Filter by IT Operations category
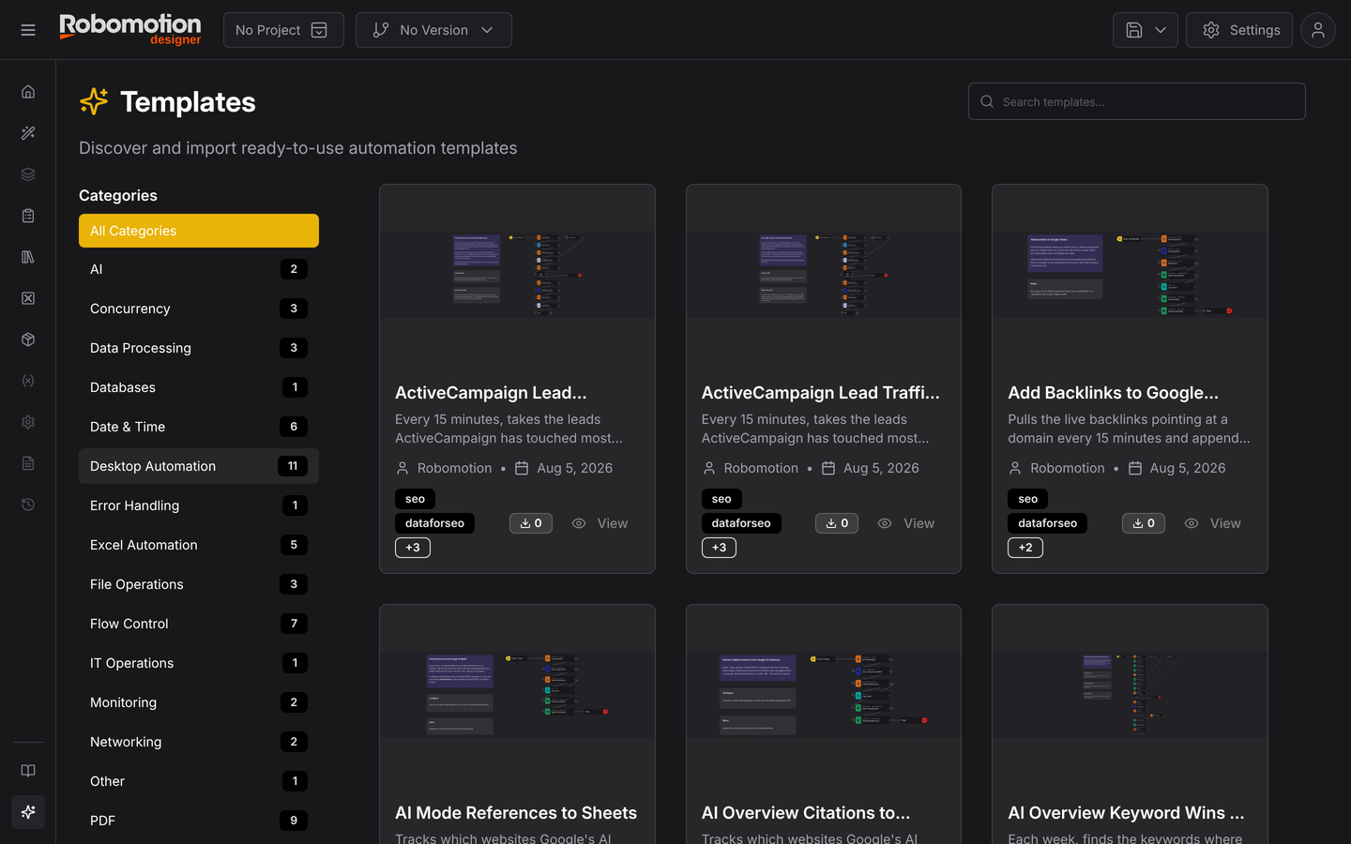The width and height of the screenshot is (1351, 844). click(199, 663)
